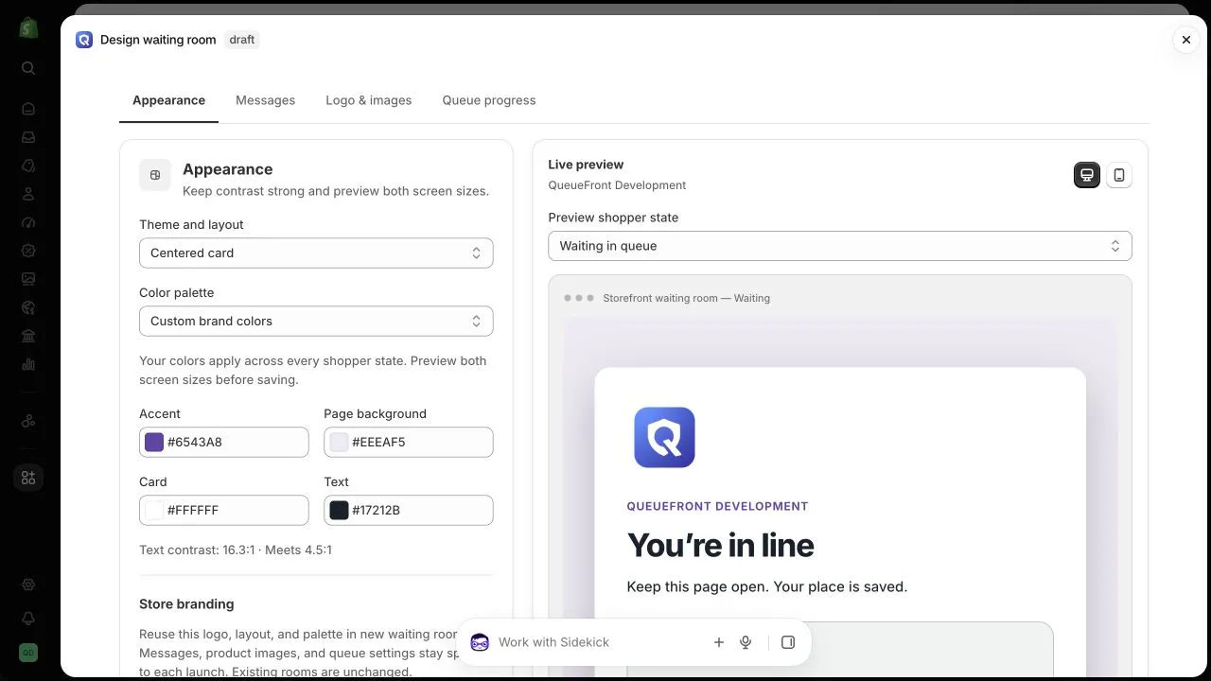Switch preview to mobile view
The width and height of the screenshot is (1211, 681).
(x=1119, y=175)
